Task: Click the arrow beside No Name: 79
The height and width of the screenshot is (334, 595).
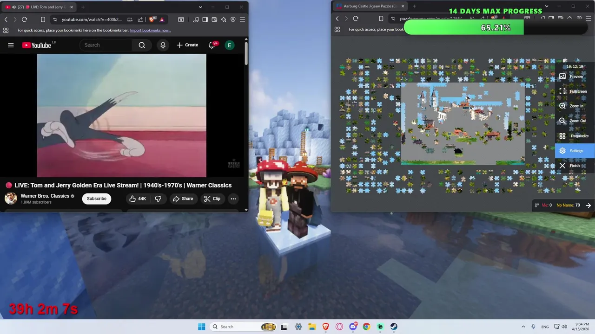Action: point(588,206)
